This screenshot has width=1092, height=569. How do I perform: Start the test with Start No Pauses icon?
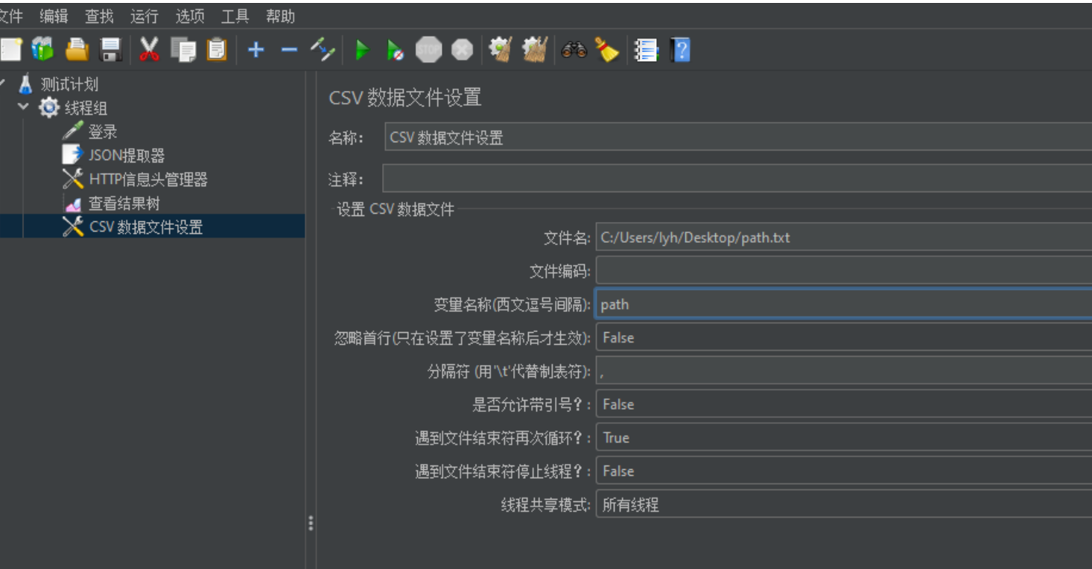396,50
